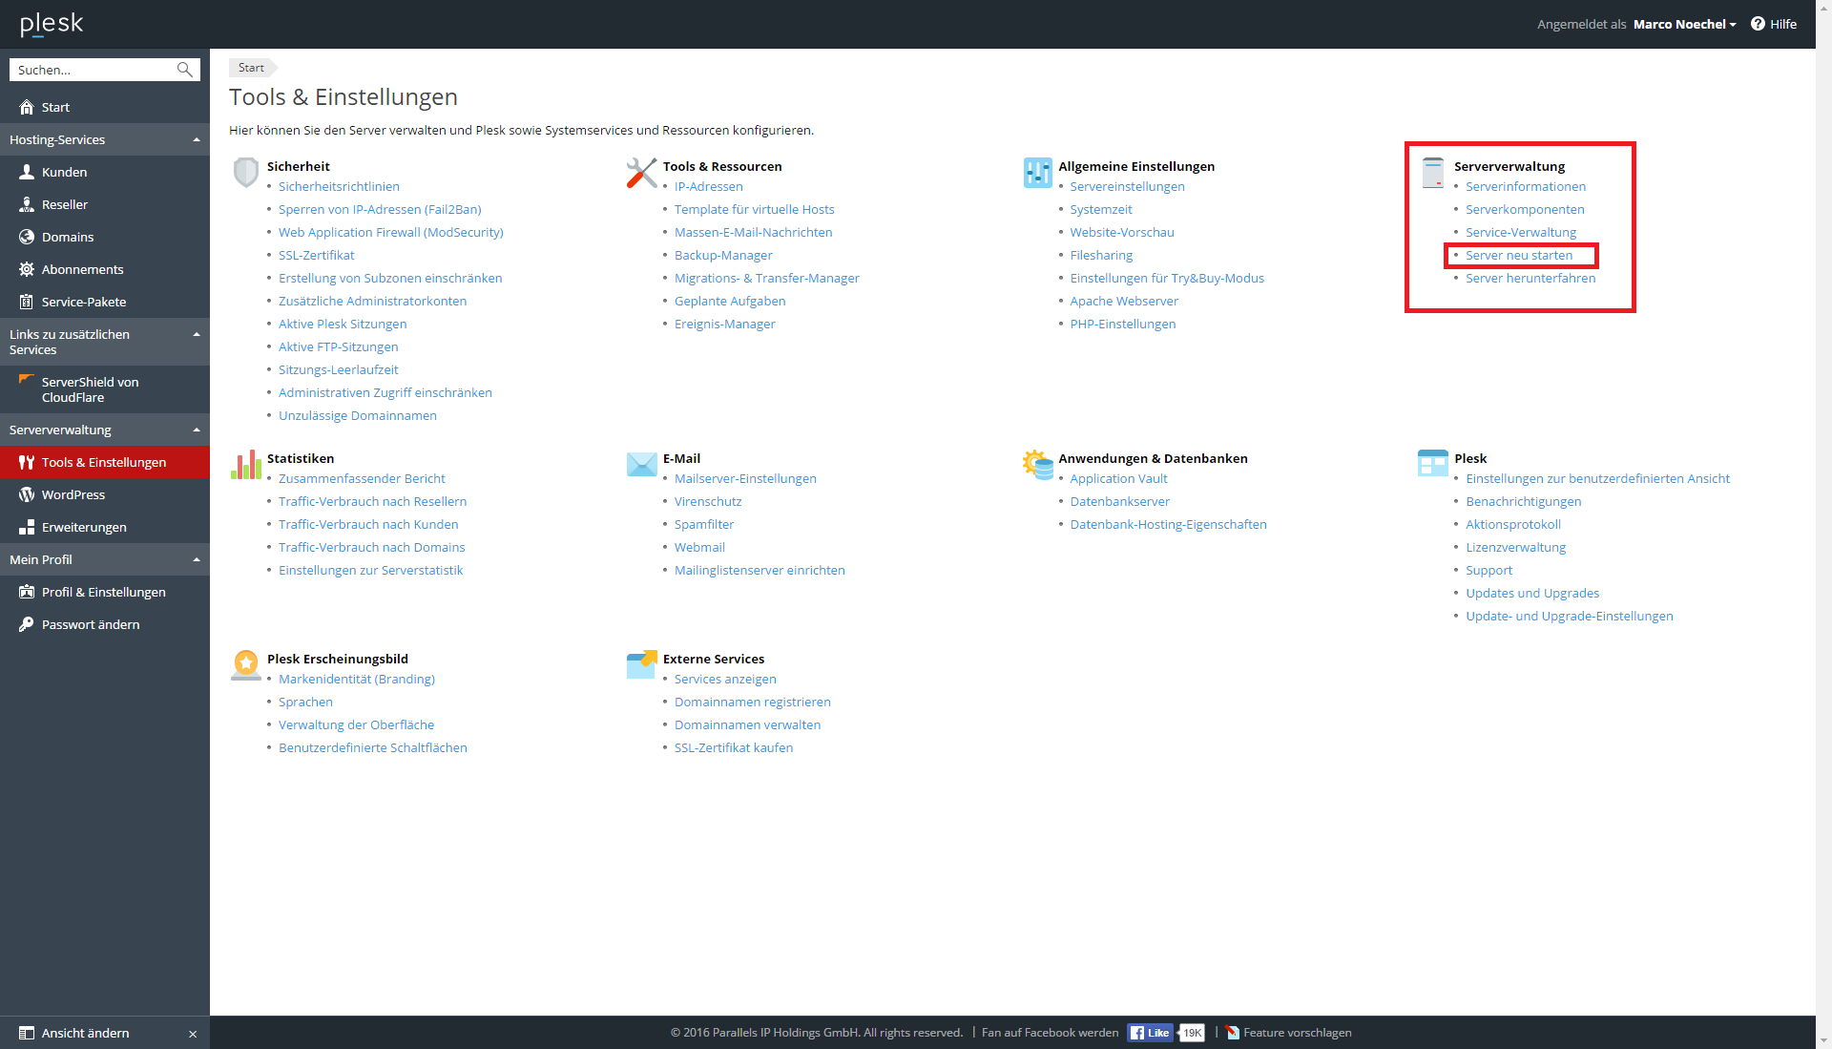Click the Domains globe icon
The width and height of the screenshot is (1832, 1049).
[x=27, y=237]
